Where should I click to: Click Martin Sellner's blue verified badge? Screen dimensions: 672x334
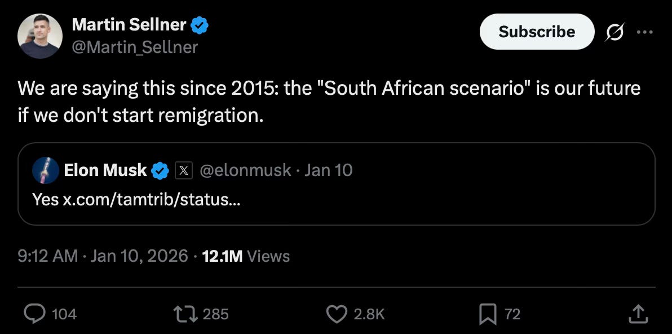(x=200, y=25)
